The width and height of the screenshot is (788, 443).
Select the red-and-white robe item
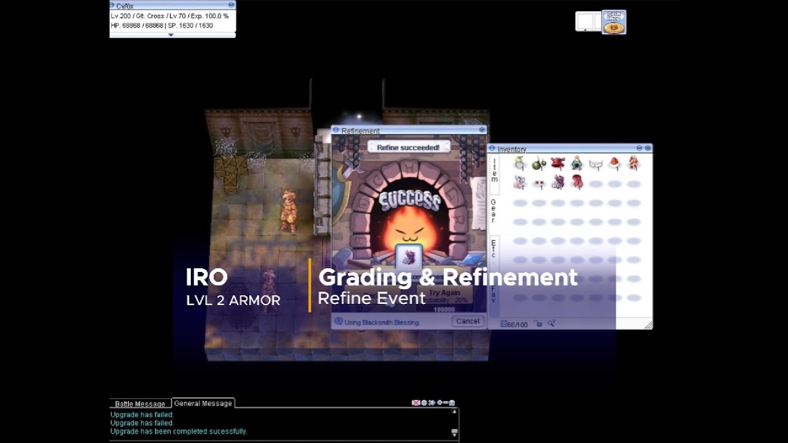pyautogui.click(x=633, y=164)
